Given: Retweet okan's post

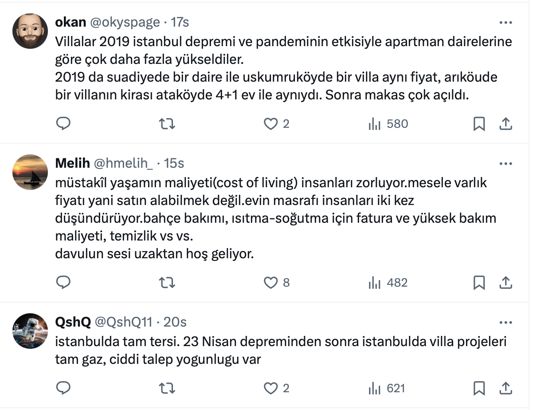Looking at the screenshot, I should coord(167,124).
